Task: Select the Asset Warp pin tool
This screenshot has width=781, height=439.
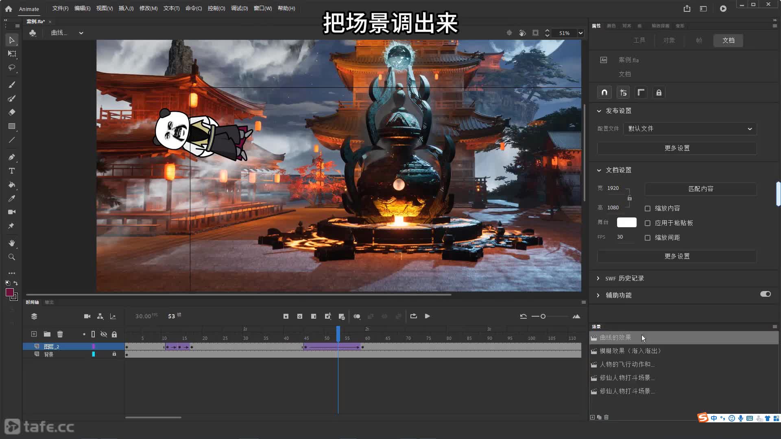Action: click(11, 226)
